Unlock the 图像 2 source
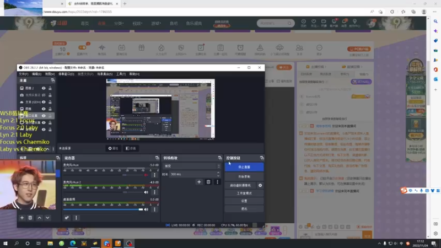The image size is (441, 248). [x=50, y=88]
